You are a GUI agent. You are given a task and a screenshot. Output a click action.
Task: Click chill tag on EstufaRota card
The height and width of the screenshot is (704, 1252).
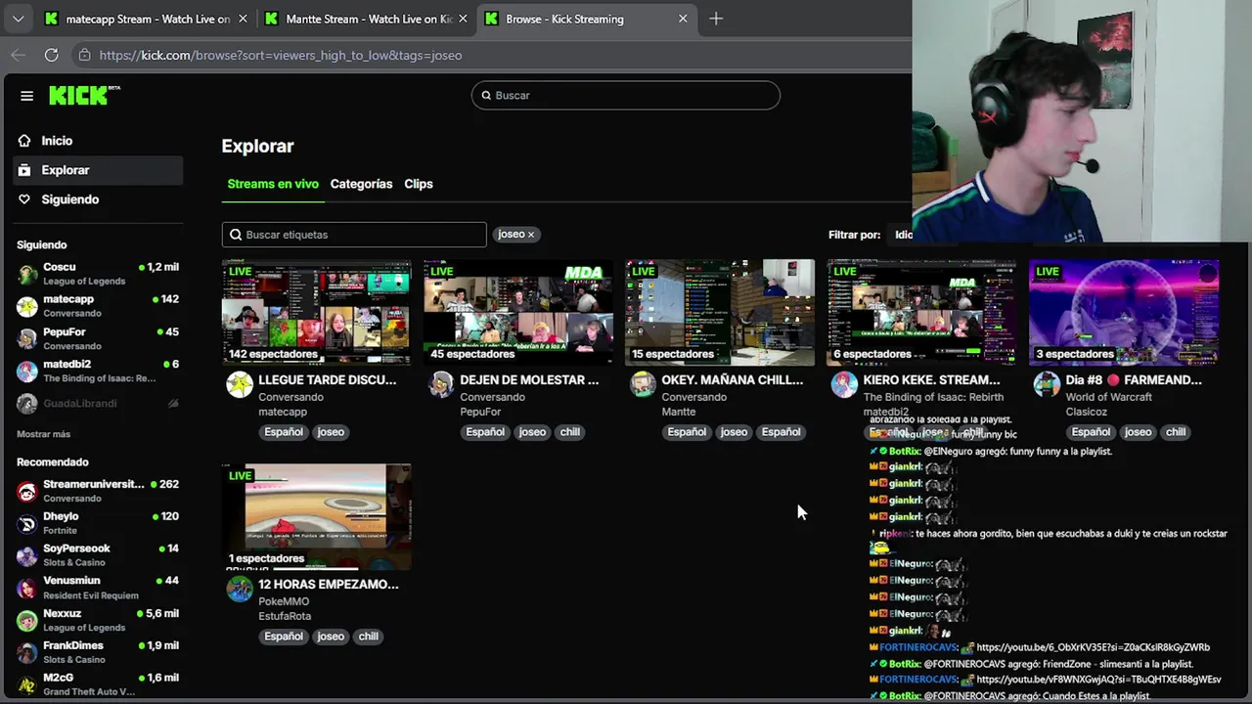click(368, 637)
